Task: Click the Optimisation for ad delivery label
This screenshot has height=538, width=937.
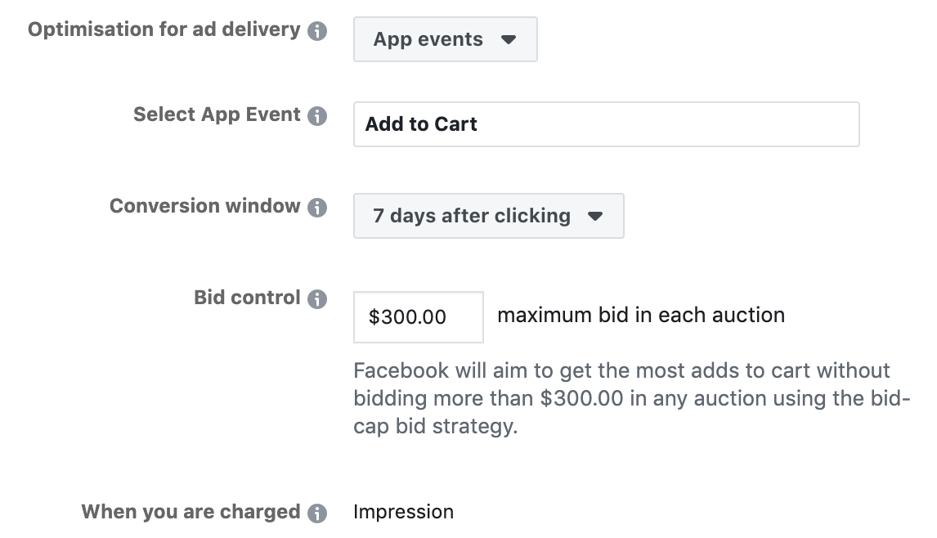Action: [164, 30]
